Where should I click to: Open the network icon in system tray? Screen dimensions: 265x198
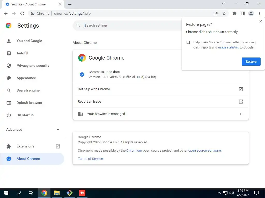tap(225, 193)
